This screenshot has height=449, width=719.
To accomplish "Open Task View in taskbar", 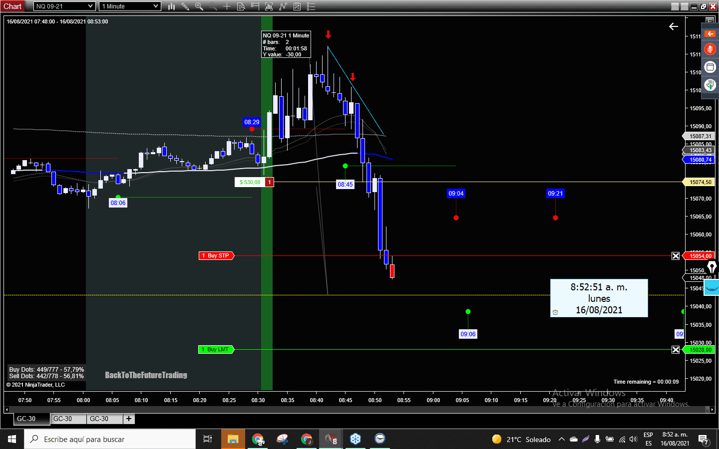I will pos(208,439).
